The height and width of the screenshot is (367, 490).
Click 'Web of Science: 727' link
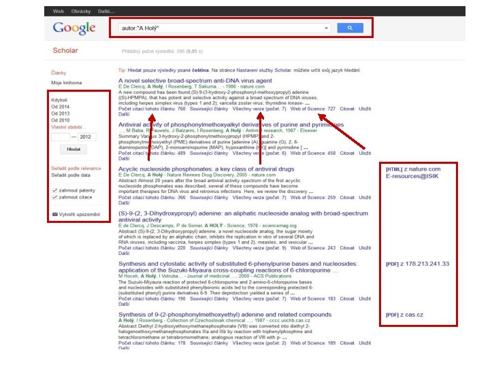[x=313, y=109]
